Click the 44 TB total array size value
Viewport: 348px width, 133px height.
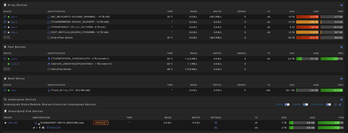click(x=292, y=37)
